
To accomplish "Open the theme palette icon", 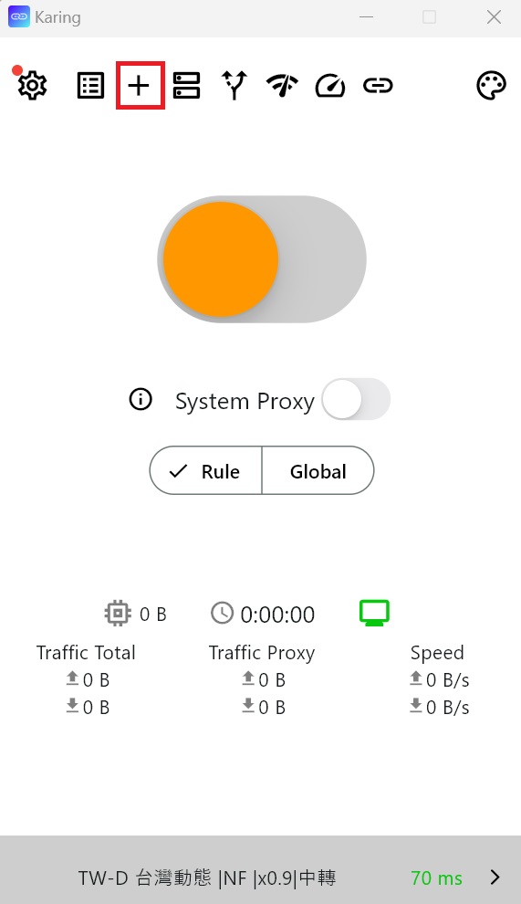I will tap(491, 85).
